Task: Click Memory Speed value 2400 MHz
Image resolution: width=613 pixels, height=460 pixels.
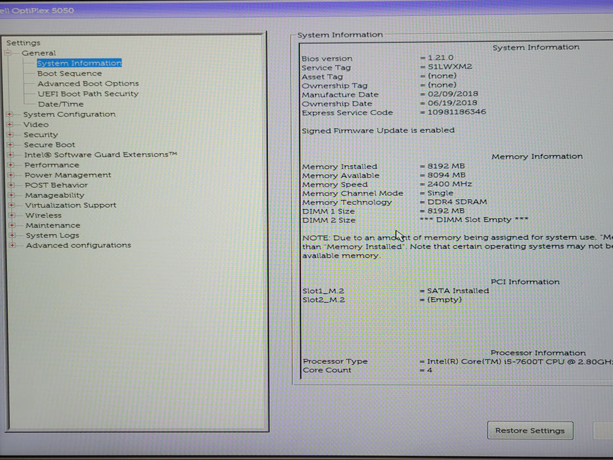Action: (449, 184)
